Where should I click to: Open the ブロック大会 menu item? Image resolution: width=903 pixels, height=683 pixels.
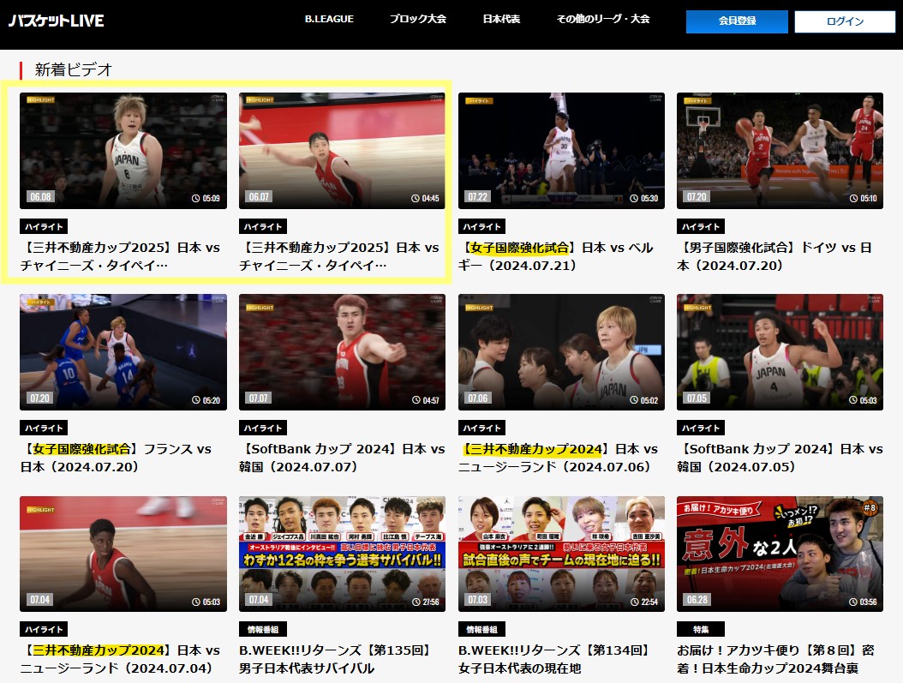point(417,19)
